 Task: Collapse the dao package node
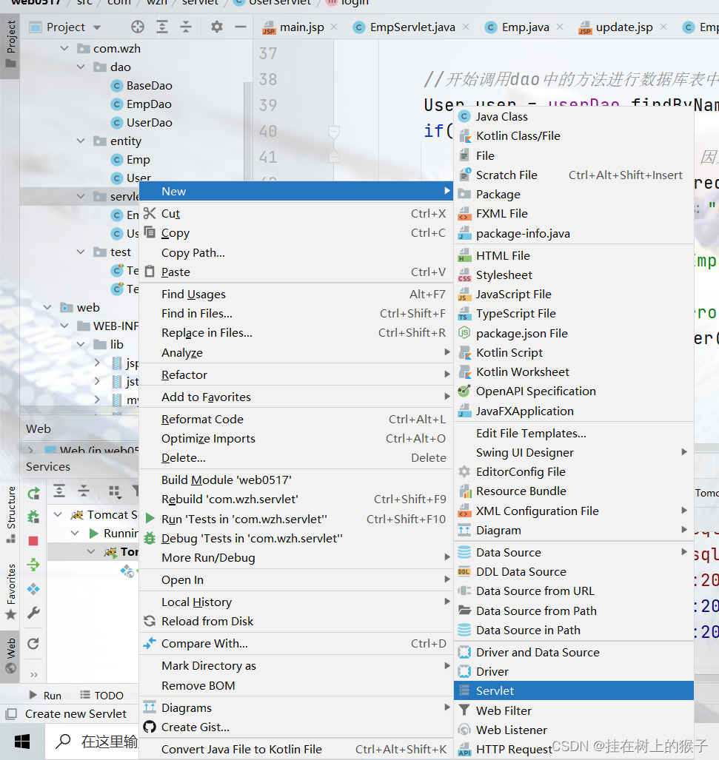point(81,67)
